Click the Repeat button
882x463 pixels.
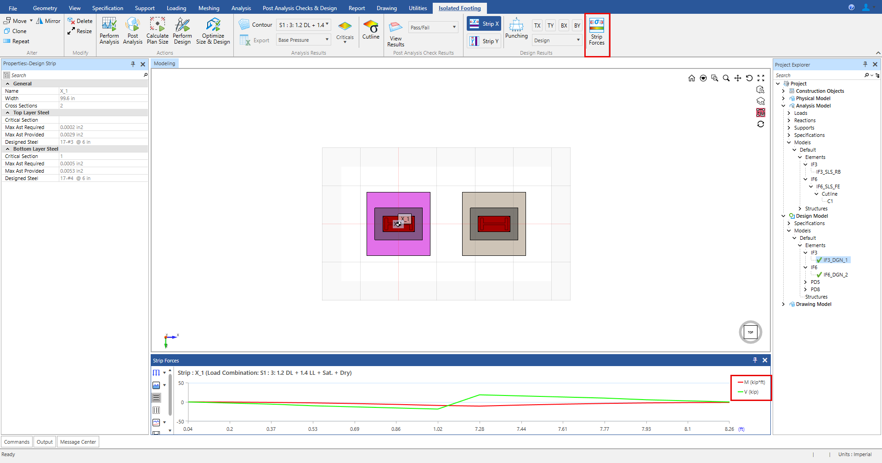17,41
